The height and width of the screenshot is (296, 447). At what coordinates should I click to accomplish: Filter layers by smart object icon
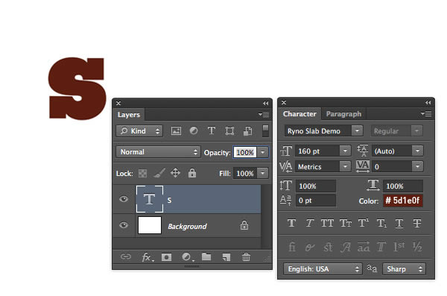[248, 131]
